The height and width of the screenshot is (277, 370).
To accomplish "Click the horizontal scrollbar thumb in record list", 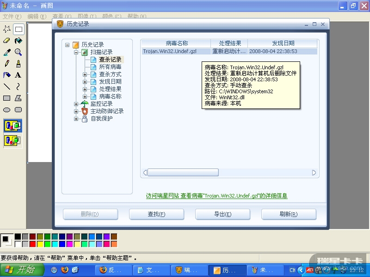I will [183, 173].
